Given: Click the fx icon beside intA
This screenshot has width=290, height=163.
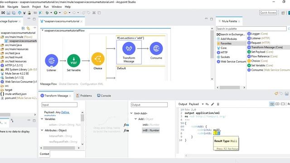Looking at the screenshot, I should point(126,125).
